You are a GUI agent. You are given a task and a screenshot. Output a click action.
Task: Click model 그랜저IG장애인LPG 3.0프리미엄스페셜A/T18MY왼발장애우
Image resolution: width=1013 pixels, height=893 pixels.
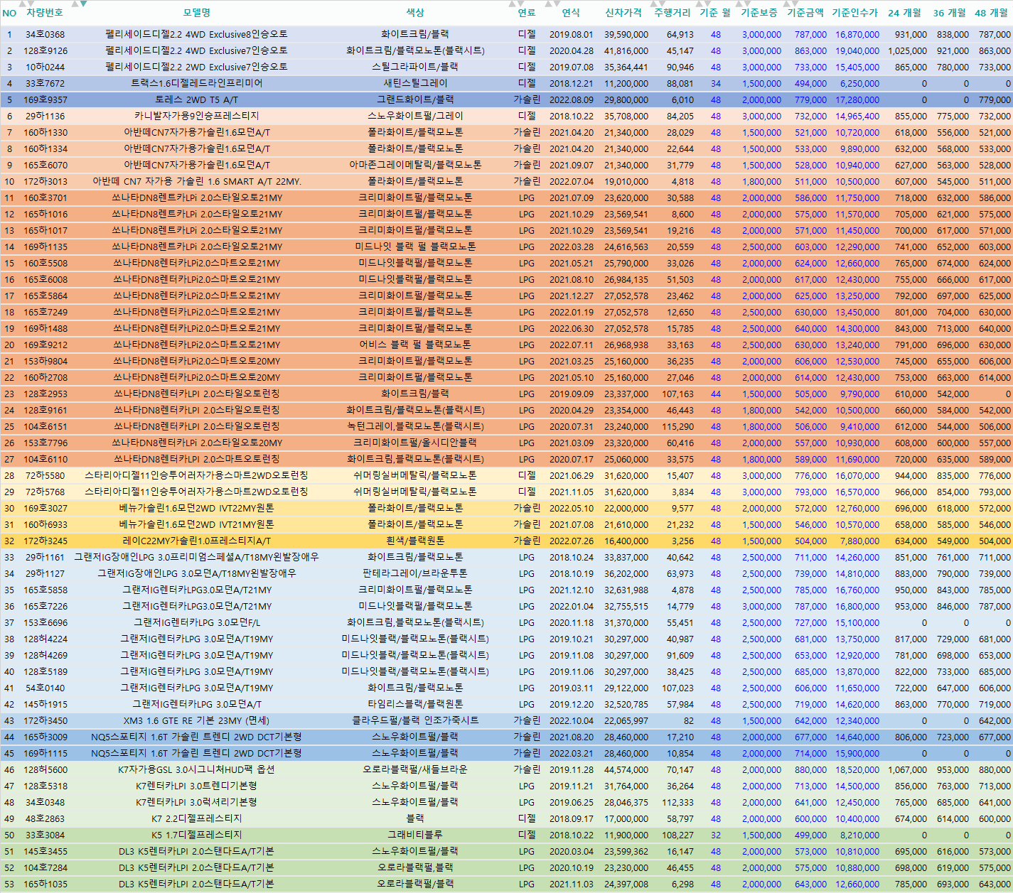[197, 557]
